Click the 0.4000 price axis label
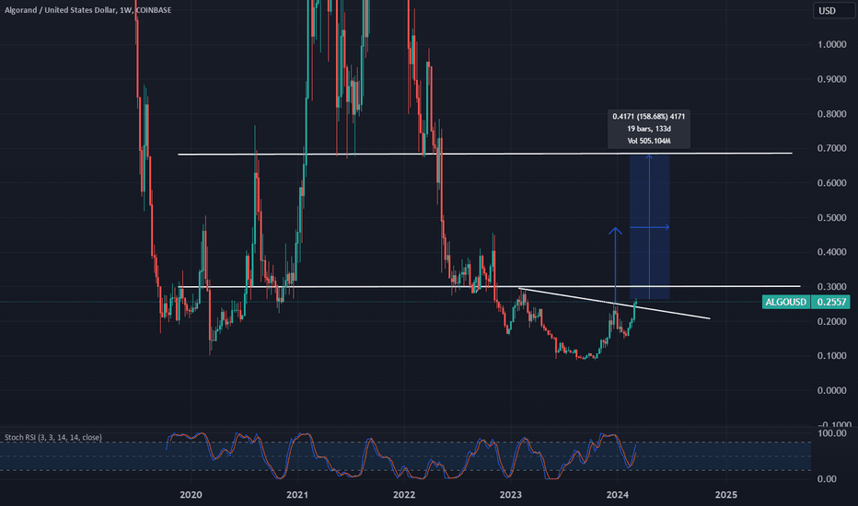 click(x=831, y=252)
